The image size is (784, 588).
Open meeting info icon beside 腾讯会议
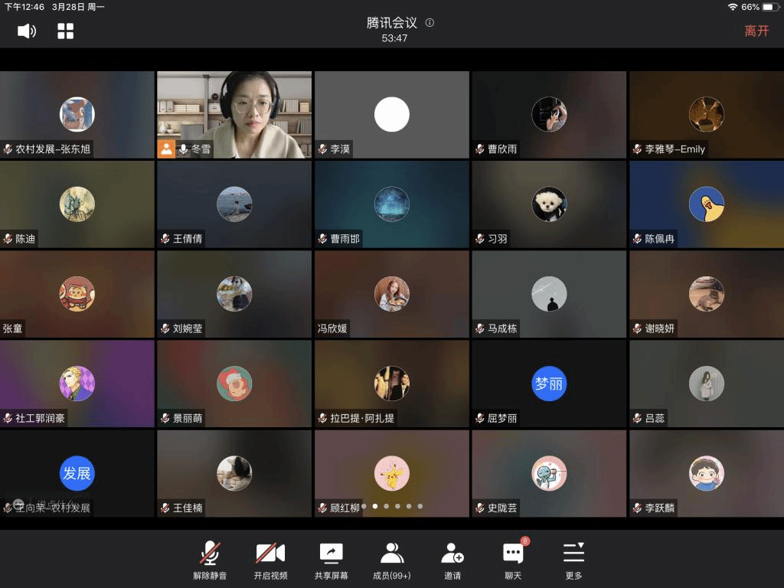430,23
